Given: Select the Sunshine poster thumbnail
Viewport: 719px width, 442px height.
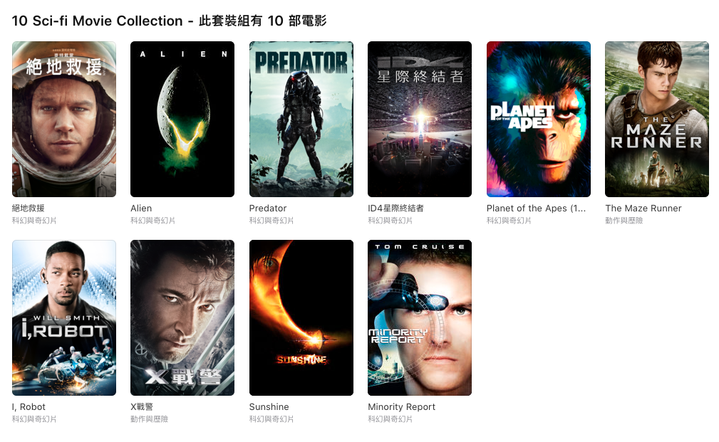Looking at the screenshot, I should click(x=301, y=318).
